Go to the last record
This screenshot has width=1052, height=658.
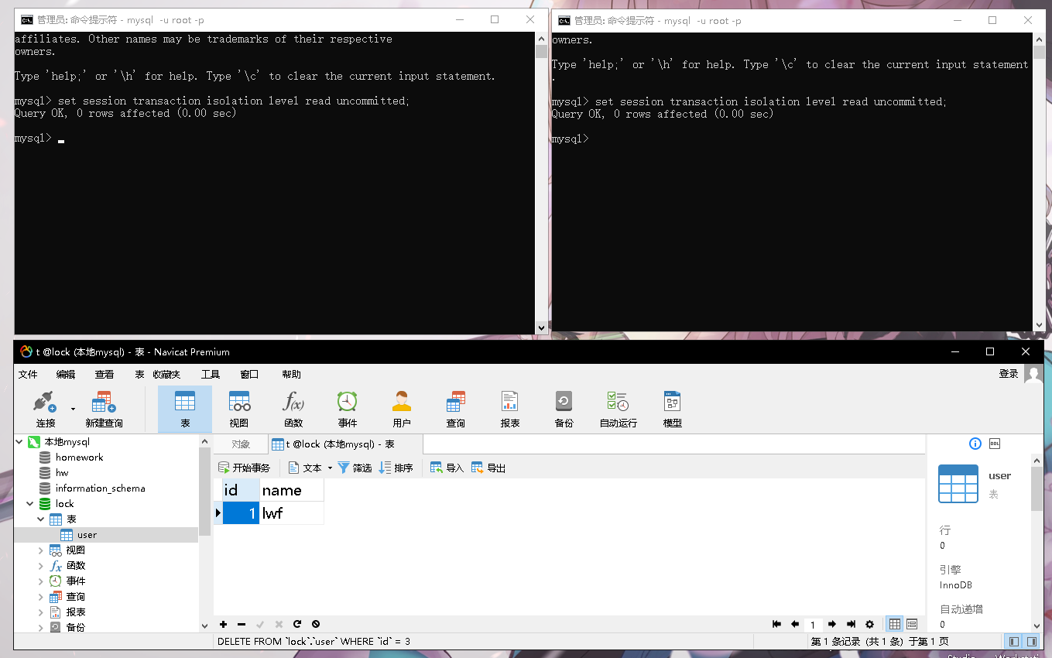(x=851, y=624)
